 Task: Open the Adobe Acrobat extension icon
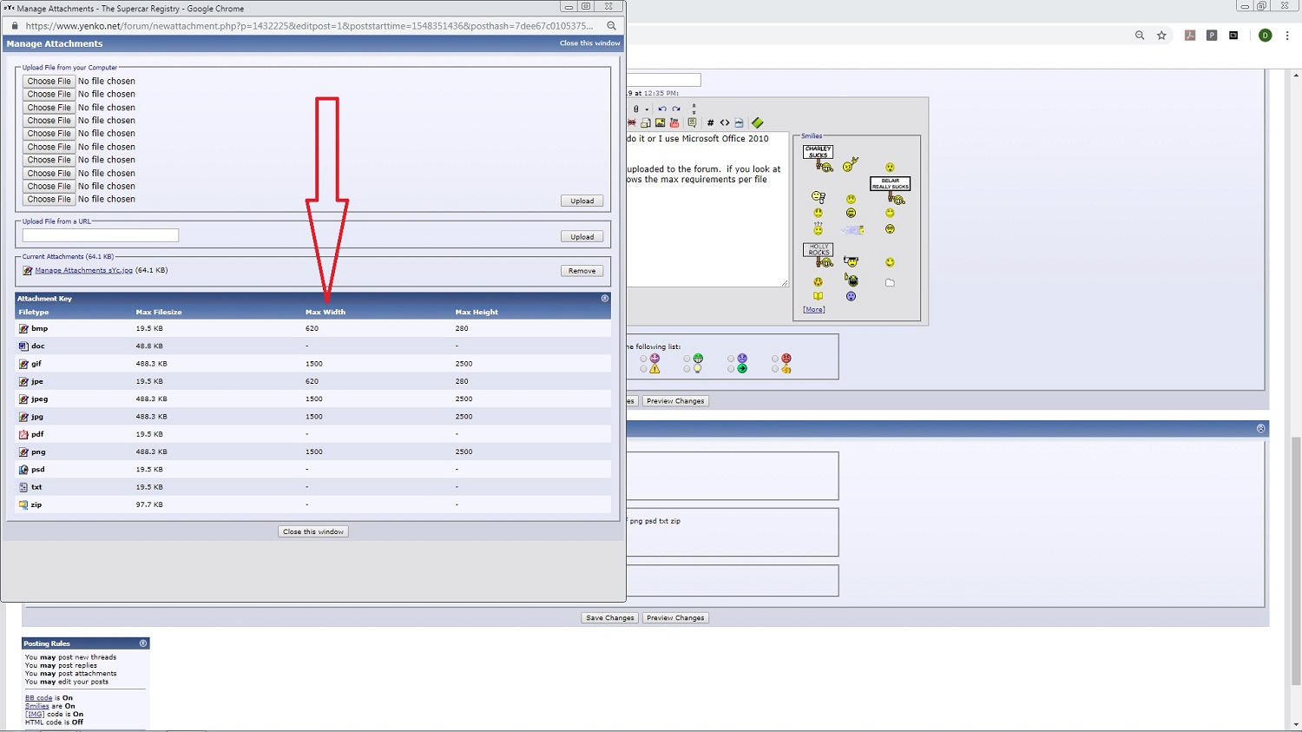[x=1190, y=36]
